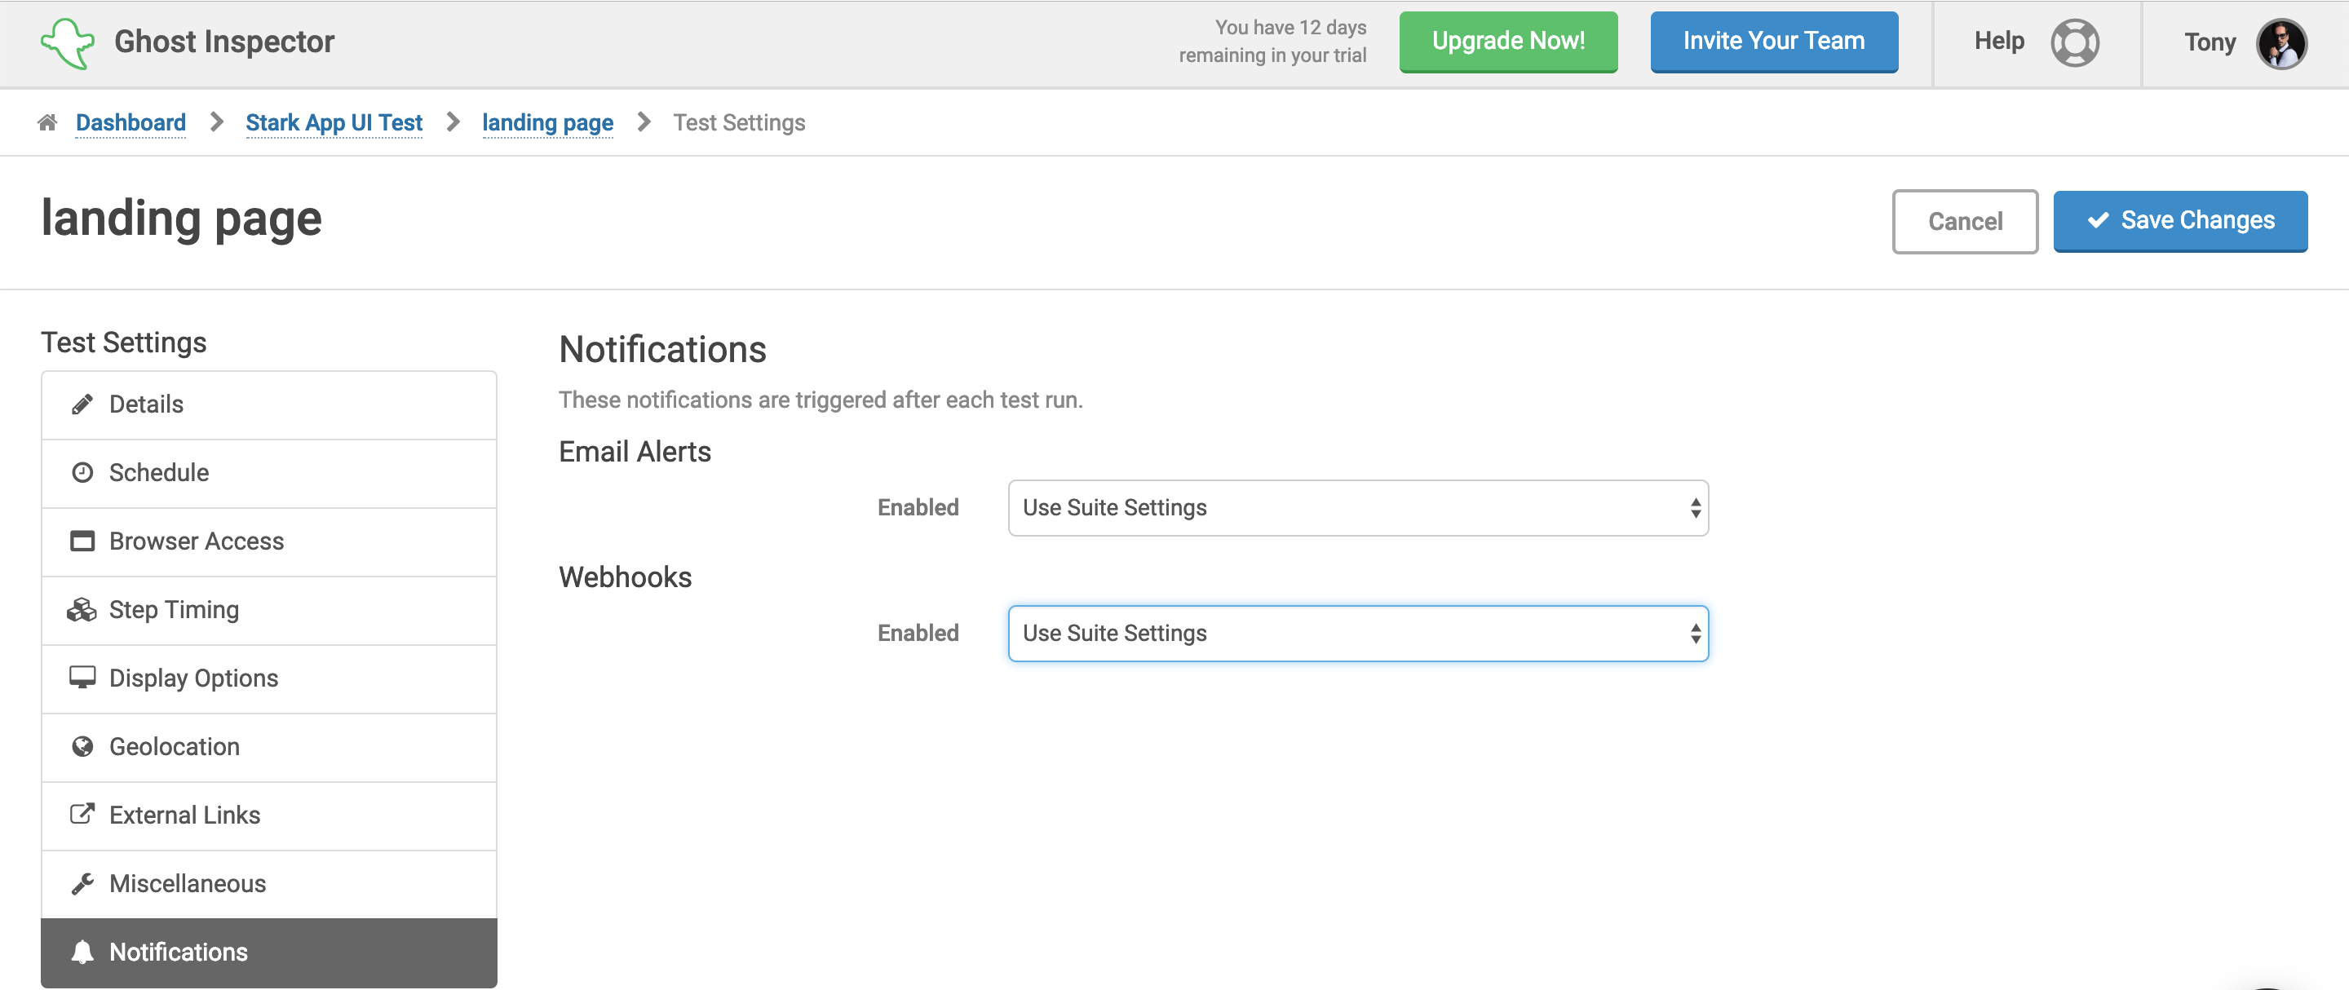Open the Display Options settings section
The width and height of the screenshot is (2349, 990).
193,678
